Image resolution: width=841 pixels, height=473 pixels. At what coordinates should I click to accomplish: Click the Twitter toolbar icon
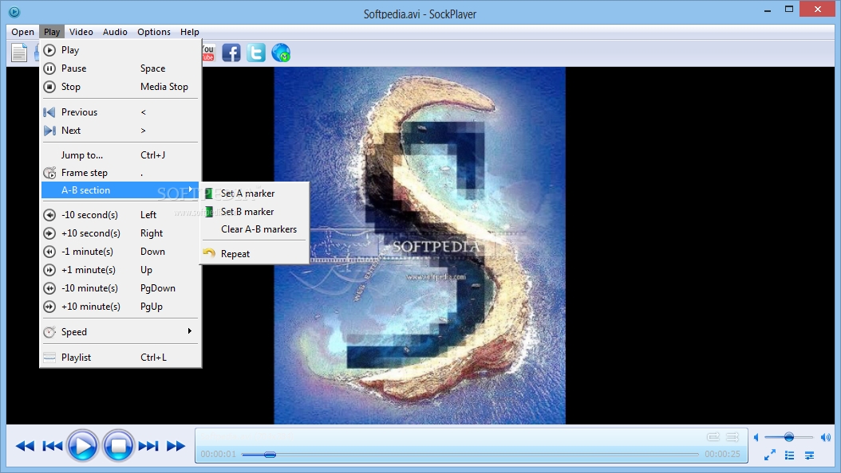coord(256,53)
